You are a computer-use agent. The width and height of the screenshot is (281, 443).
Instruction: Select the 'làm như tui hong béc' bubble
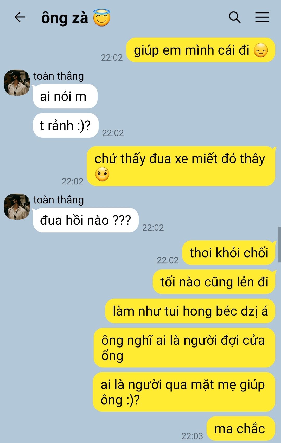point(190,311)
